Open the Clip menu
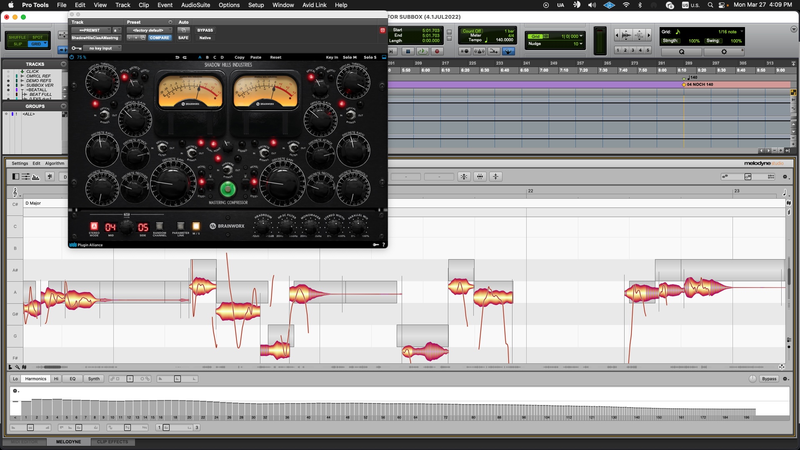Image resolution: width=800 pixels, height=450 pixels. [x=144, y=5]
